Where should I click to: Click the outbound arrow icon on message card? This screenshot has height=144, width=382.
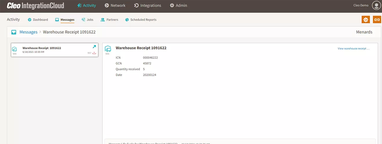[x=94, y=47]
